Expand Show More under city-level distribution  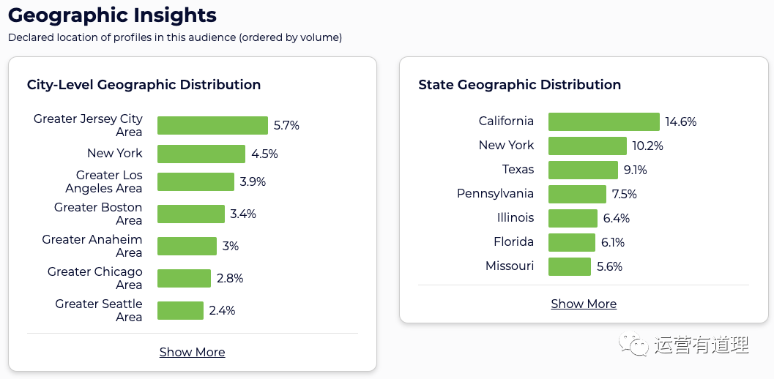tap(192, 352)
